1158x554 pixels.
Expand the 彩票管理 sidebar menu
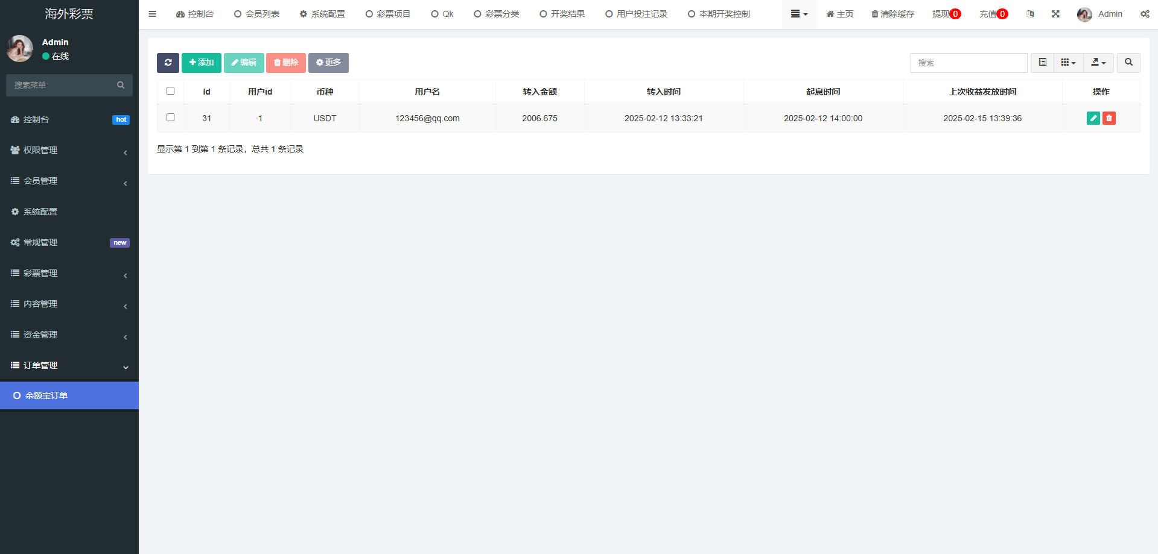pos(69,273)
